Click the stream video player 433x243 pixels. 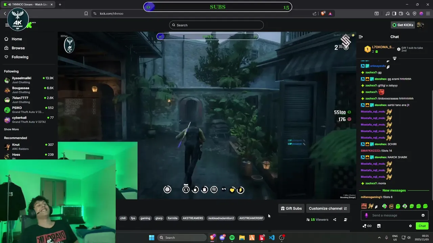207,115
